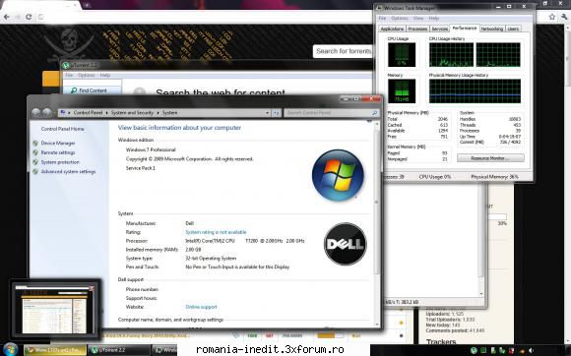This screenshot has width=571, height=356.
Task: Click the Physical Memory Usage History graph
Action: pos(475,91)
